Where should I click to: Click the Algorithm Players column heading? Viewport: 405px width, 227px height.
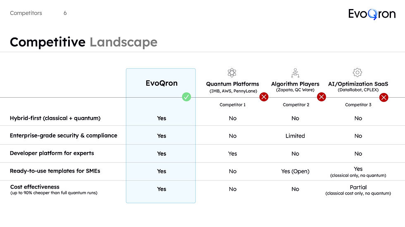pos(295,84)
